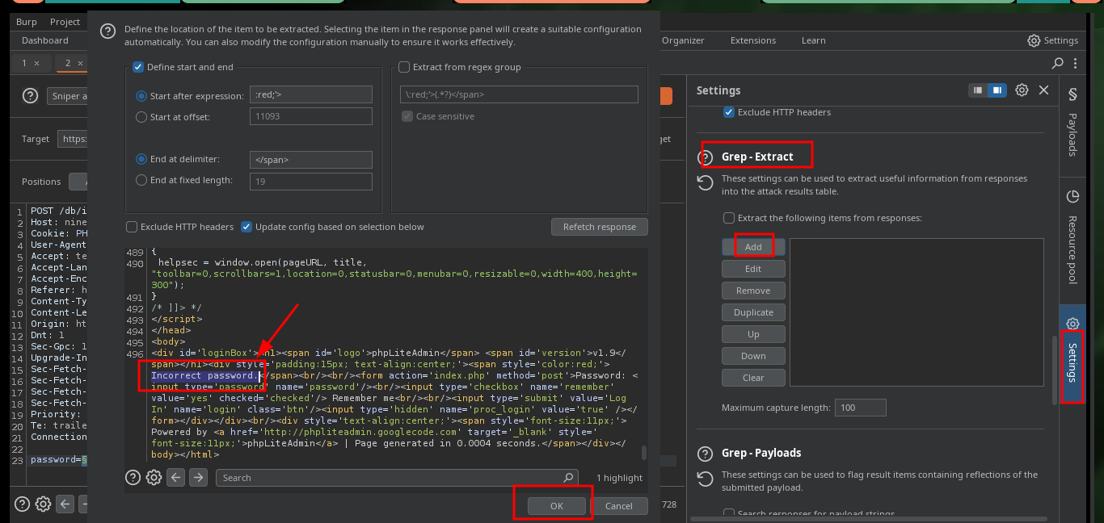
Task: Open the Payloads side tab
Action: [1072, 121]
